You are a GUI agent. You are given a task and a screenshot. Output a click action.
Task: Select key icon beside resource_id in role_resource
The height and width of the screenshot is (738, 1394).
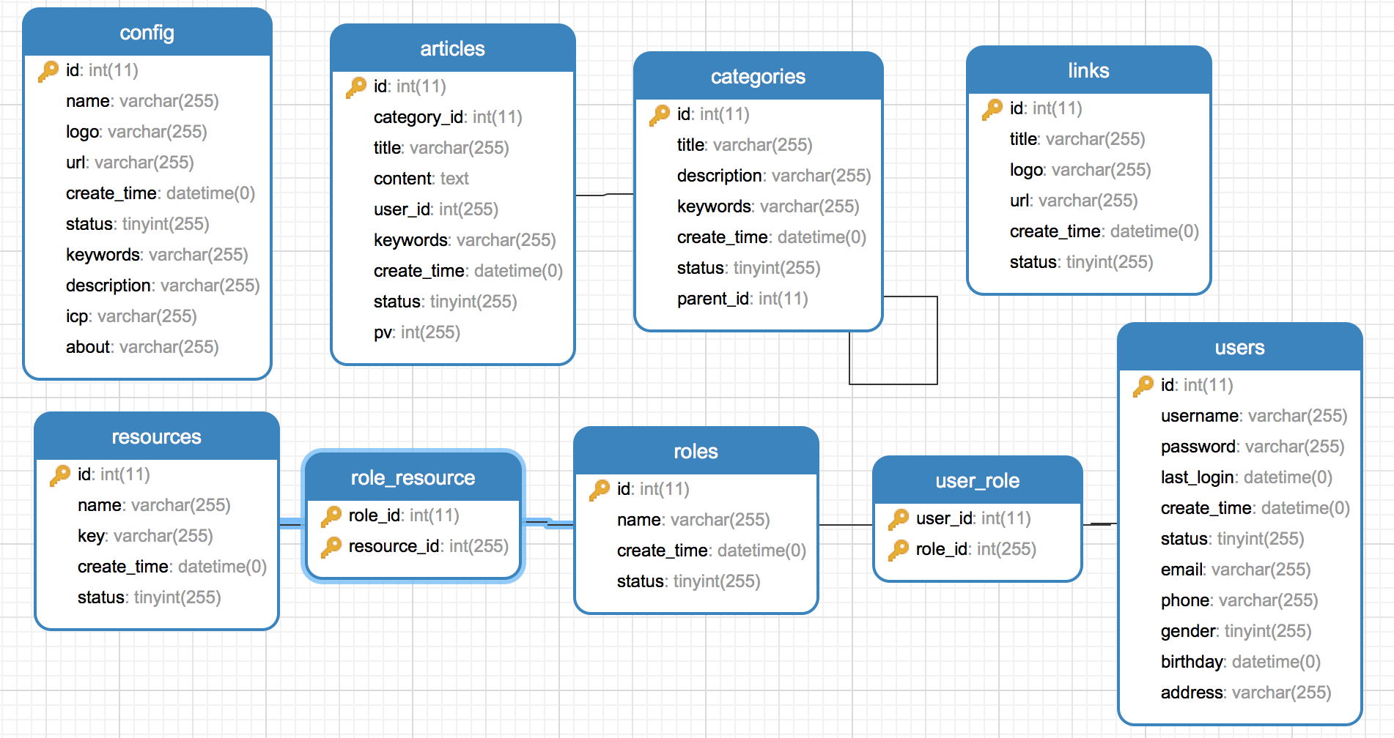point(331,547)
